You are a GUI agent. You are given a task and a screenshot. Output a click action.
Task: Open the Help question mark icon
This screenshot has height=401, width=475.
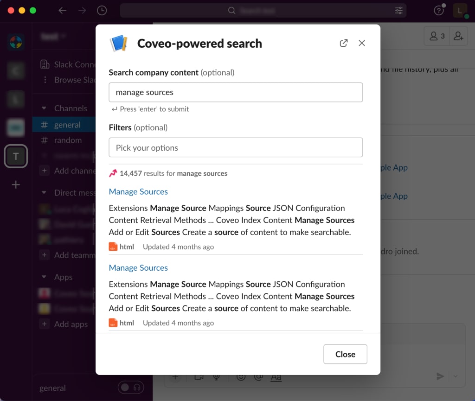[x=438, y=10]
